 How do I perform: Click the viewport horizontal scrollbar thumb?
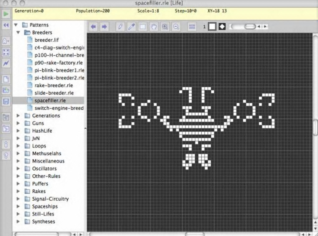tap(195, 234)
